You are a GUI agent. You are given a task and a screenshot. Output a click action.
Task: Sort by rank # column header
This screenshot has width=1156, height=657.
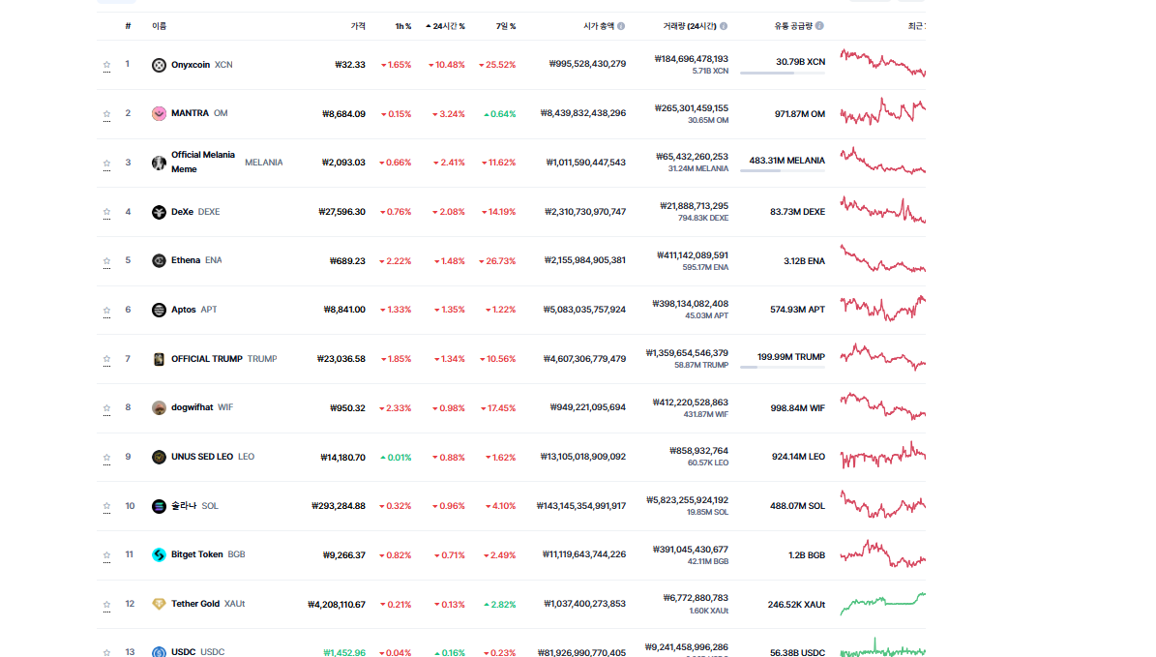pos(129,26)
